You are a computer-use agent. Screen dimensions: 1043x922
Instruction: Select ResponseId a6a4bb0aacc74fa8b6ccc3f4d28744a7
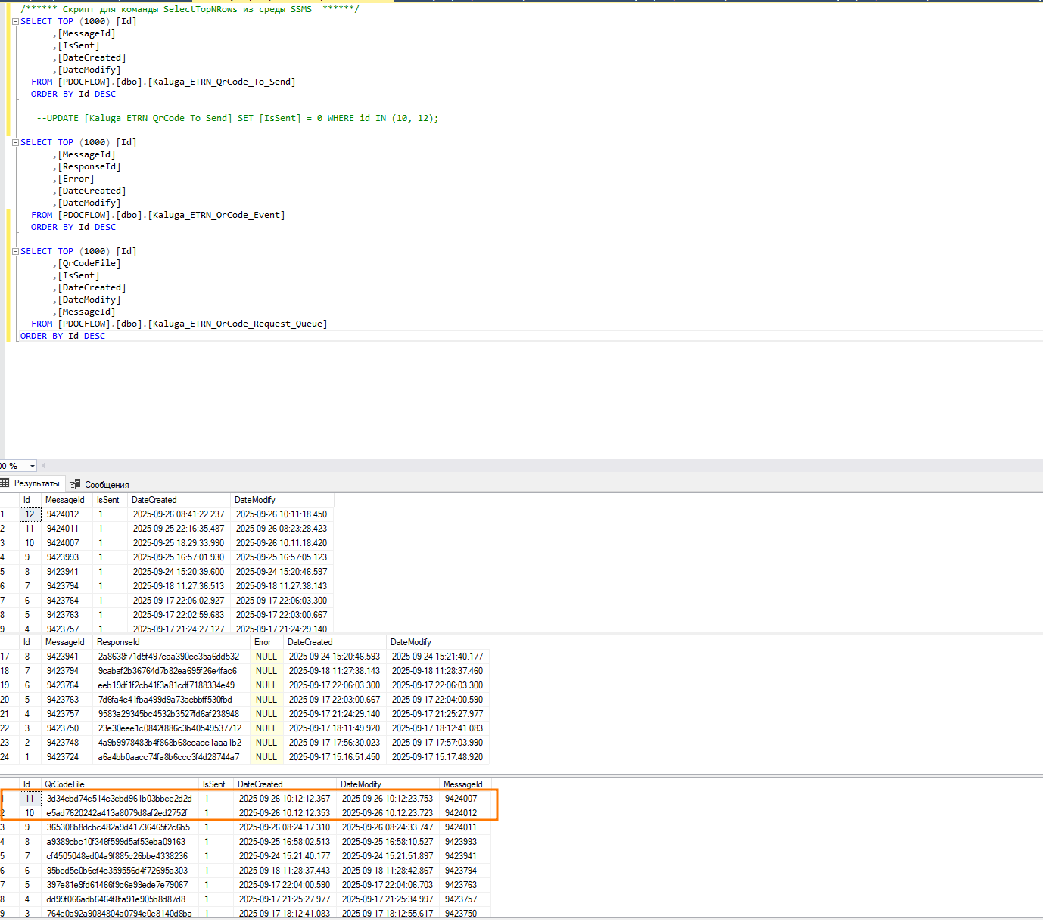click(x=171, y=757)
